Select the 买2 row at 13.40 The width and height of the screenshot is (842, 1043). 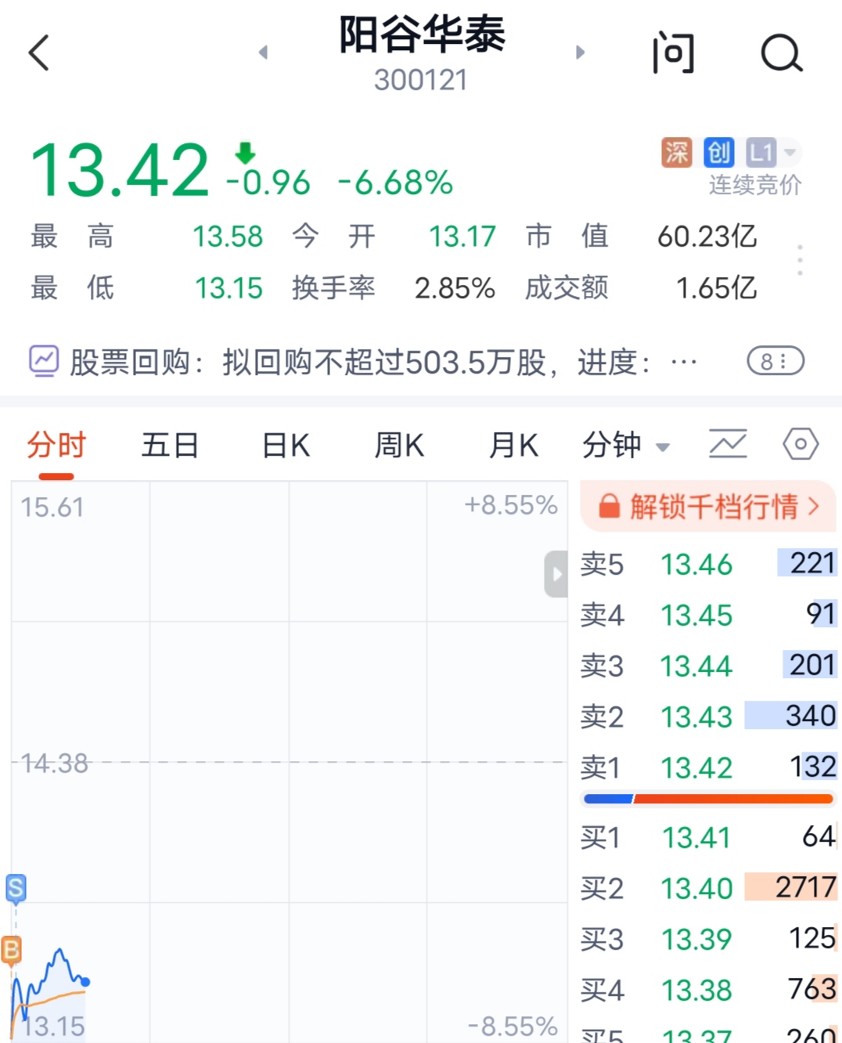pyautogui.click(x=708, y=888)
